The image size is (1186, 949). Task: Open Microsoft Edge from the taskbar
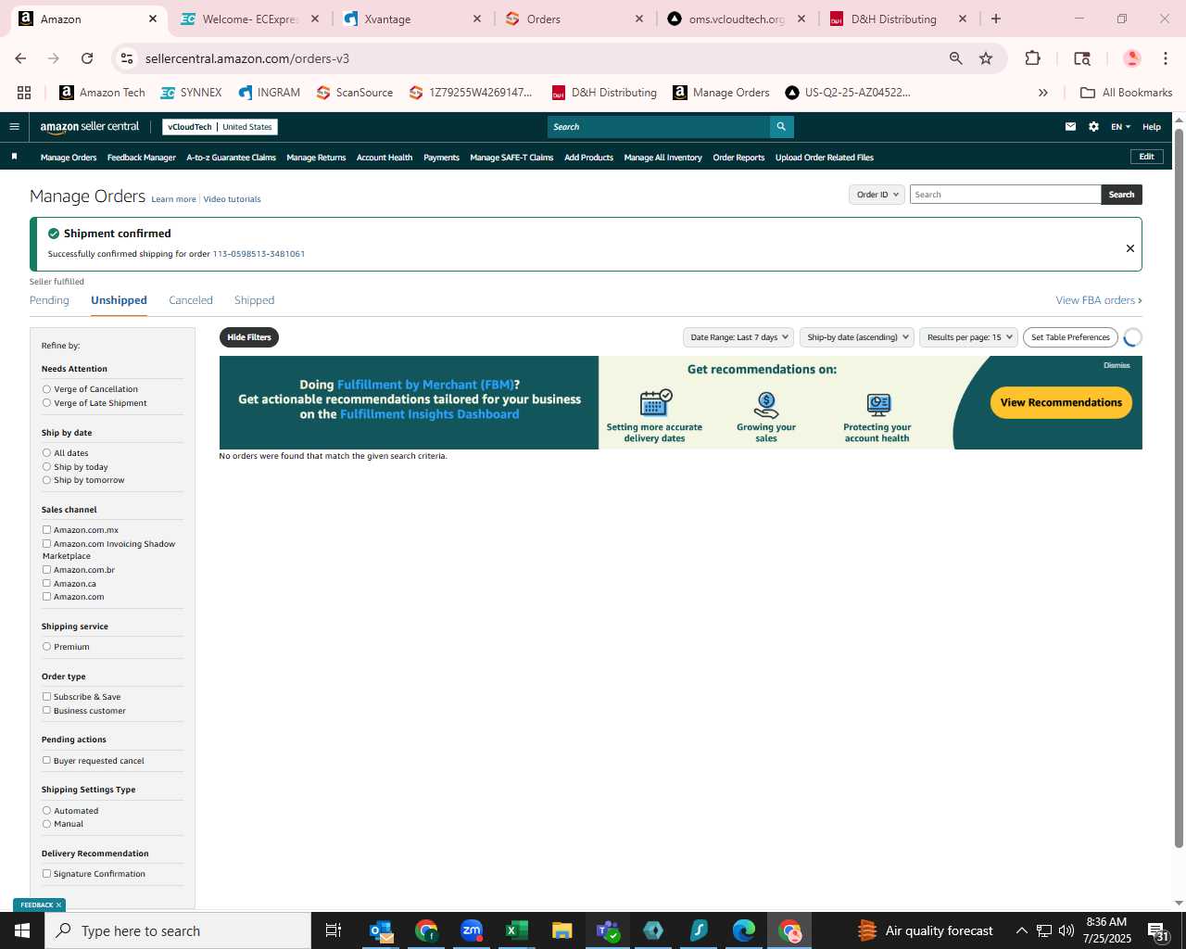click(744, 930)
